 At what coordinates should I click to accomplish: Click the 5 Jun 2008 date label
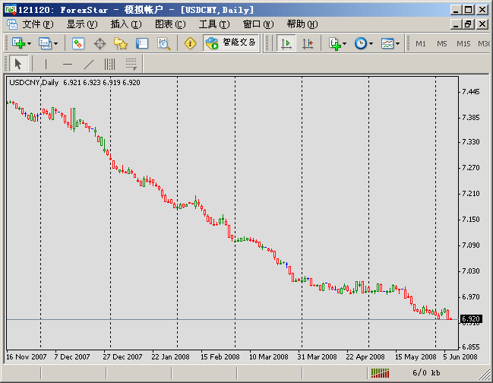pyautogui.click(x=460, y=357)
